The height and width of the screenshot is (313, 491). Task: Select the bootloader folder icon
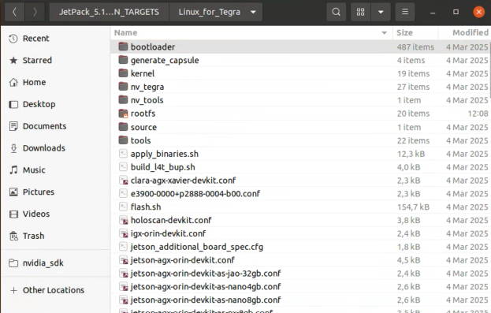click(124, 47)
